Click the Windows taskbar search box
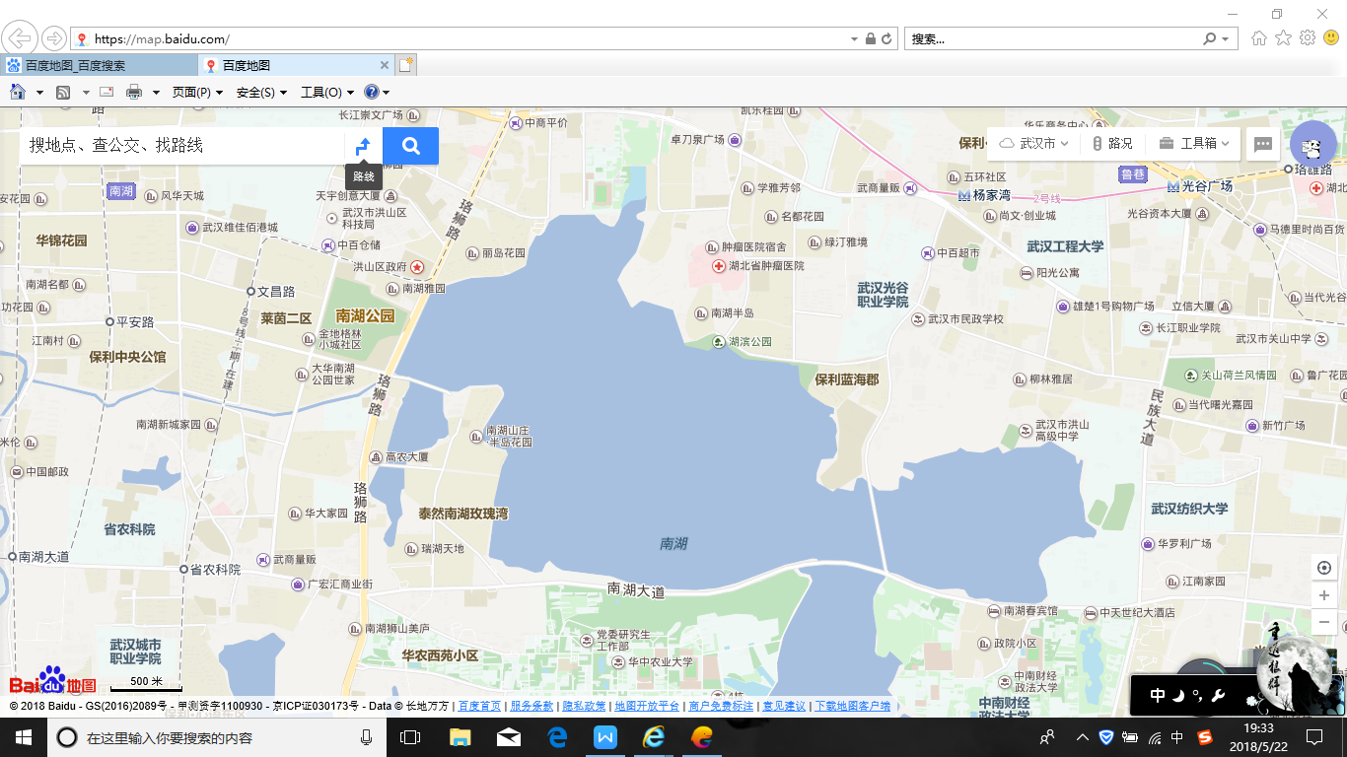This screenshot has height=757, width=1347. (217, 737)
